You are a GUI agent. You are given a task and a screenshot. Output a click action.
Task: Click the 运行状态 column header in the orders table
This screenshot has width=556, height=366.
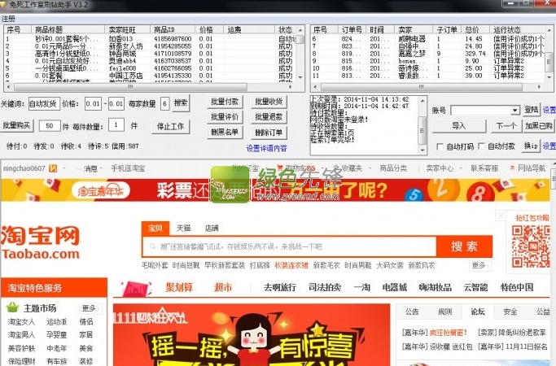pyautogui.click(x=516, y=30)
